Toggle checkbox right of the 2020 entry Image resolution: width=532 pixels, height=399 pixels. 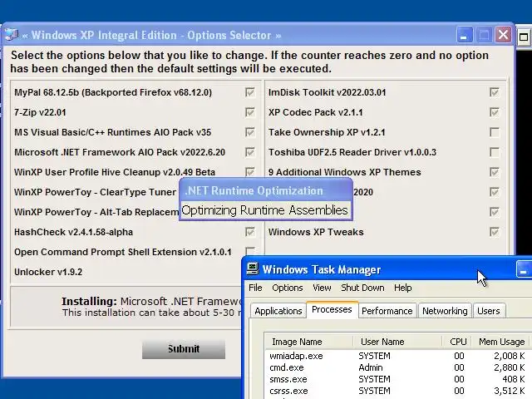[495, 192]
